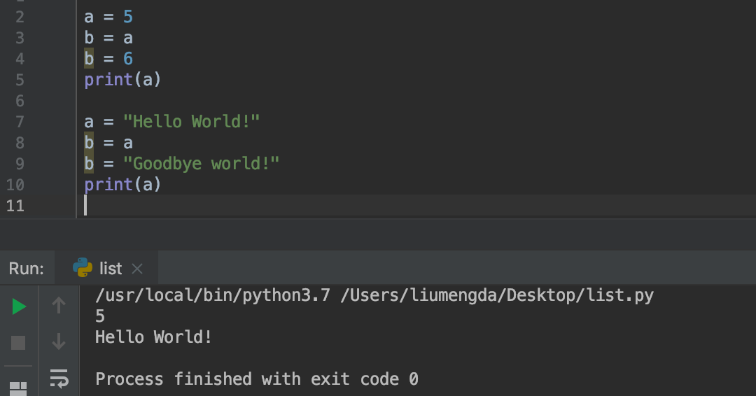Click print(a) on line 10
This screenshot has height=396, width=756.
(122, 185)
